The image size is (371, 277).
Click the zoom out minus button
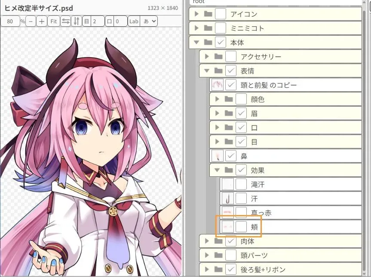(x=31, y=22)
